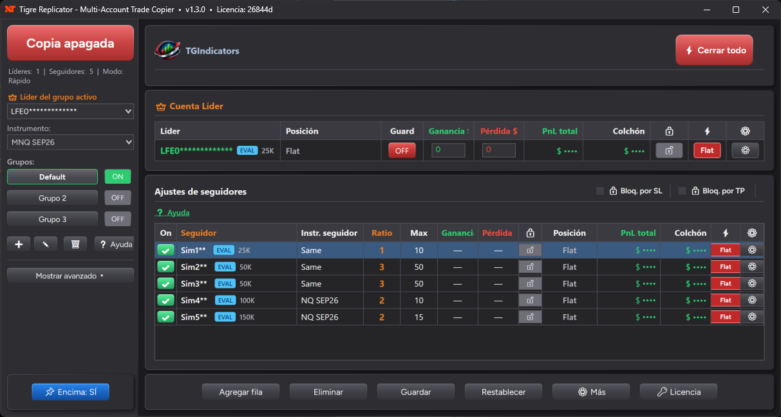Click Guardar button

coord(416,392)
